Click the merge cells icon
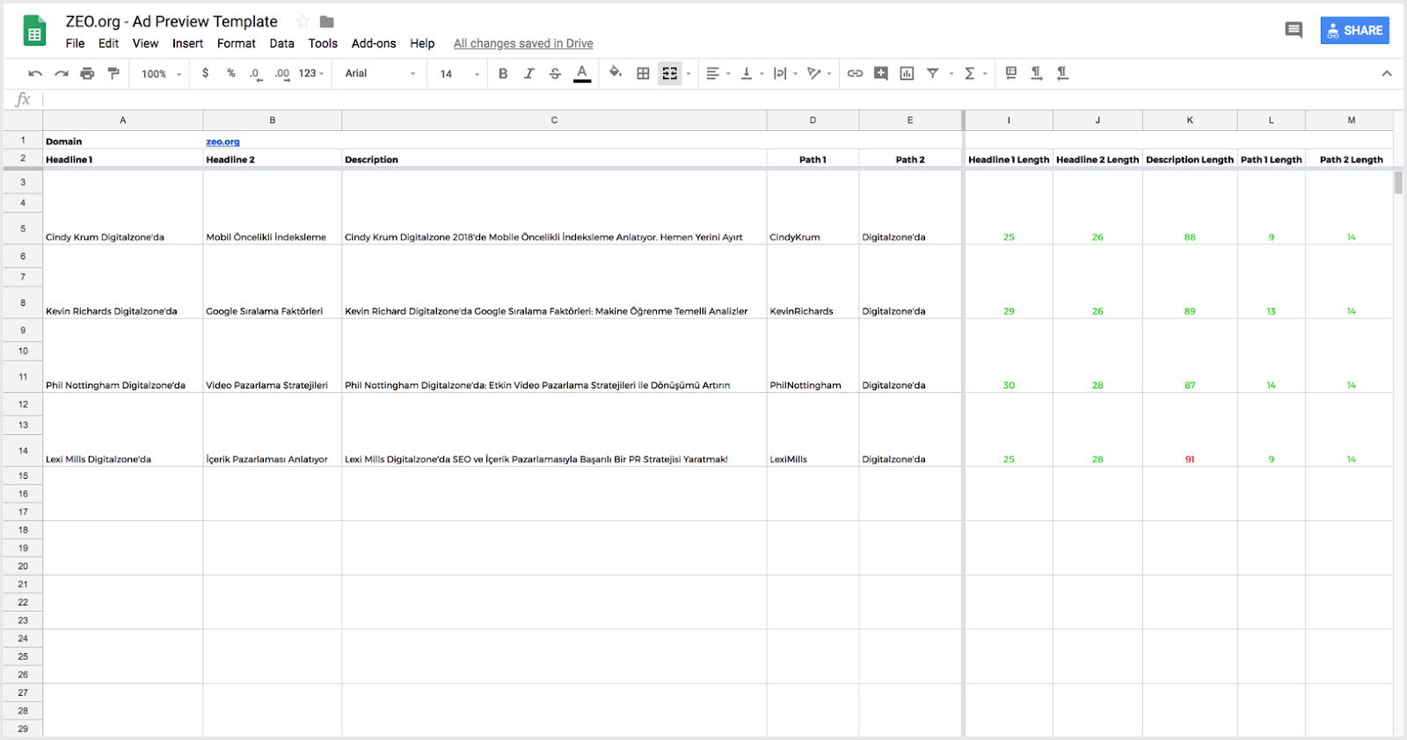The image size is (1407, 740). click(670, 74)
